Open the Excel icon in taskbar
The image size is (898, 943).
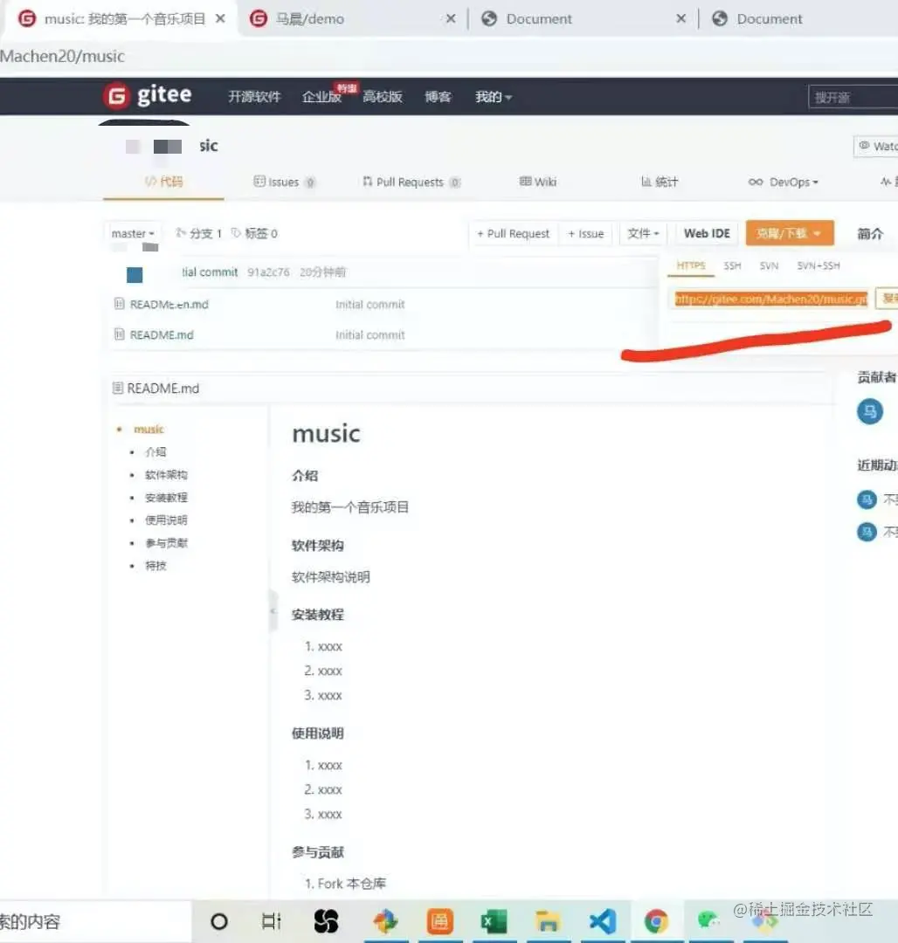(494, 921)
